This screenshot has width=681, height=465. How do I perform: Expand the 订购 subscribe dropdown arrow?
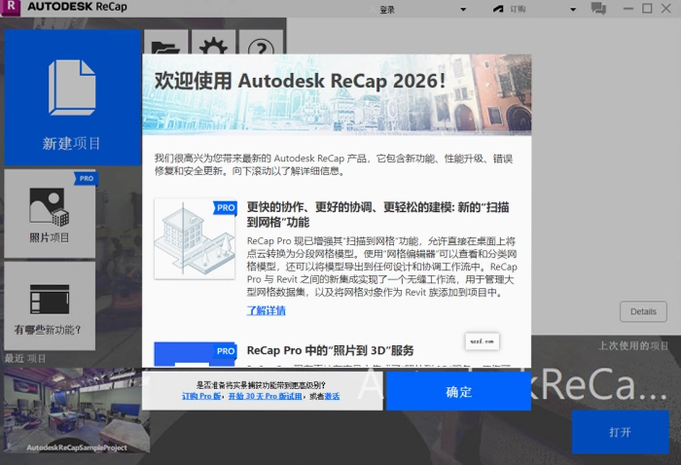573,9
